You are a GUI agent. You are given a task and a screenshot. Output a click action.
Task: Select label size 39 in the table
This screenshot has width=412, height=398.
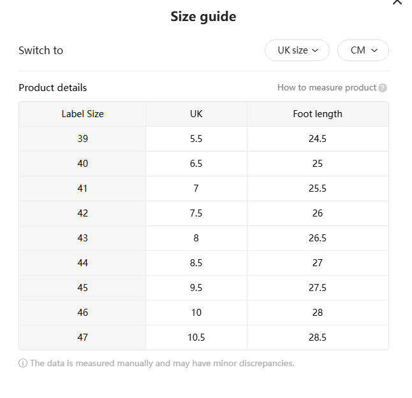coord(82,139)
